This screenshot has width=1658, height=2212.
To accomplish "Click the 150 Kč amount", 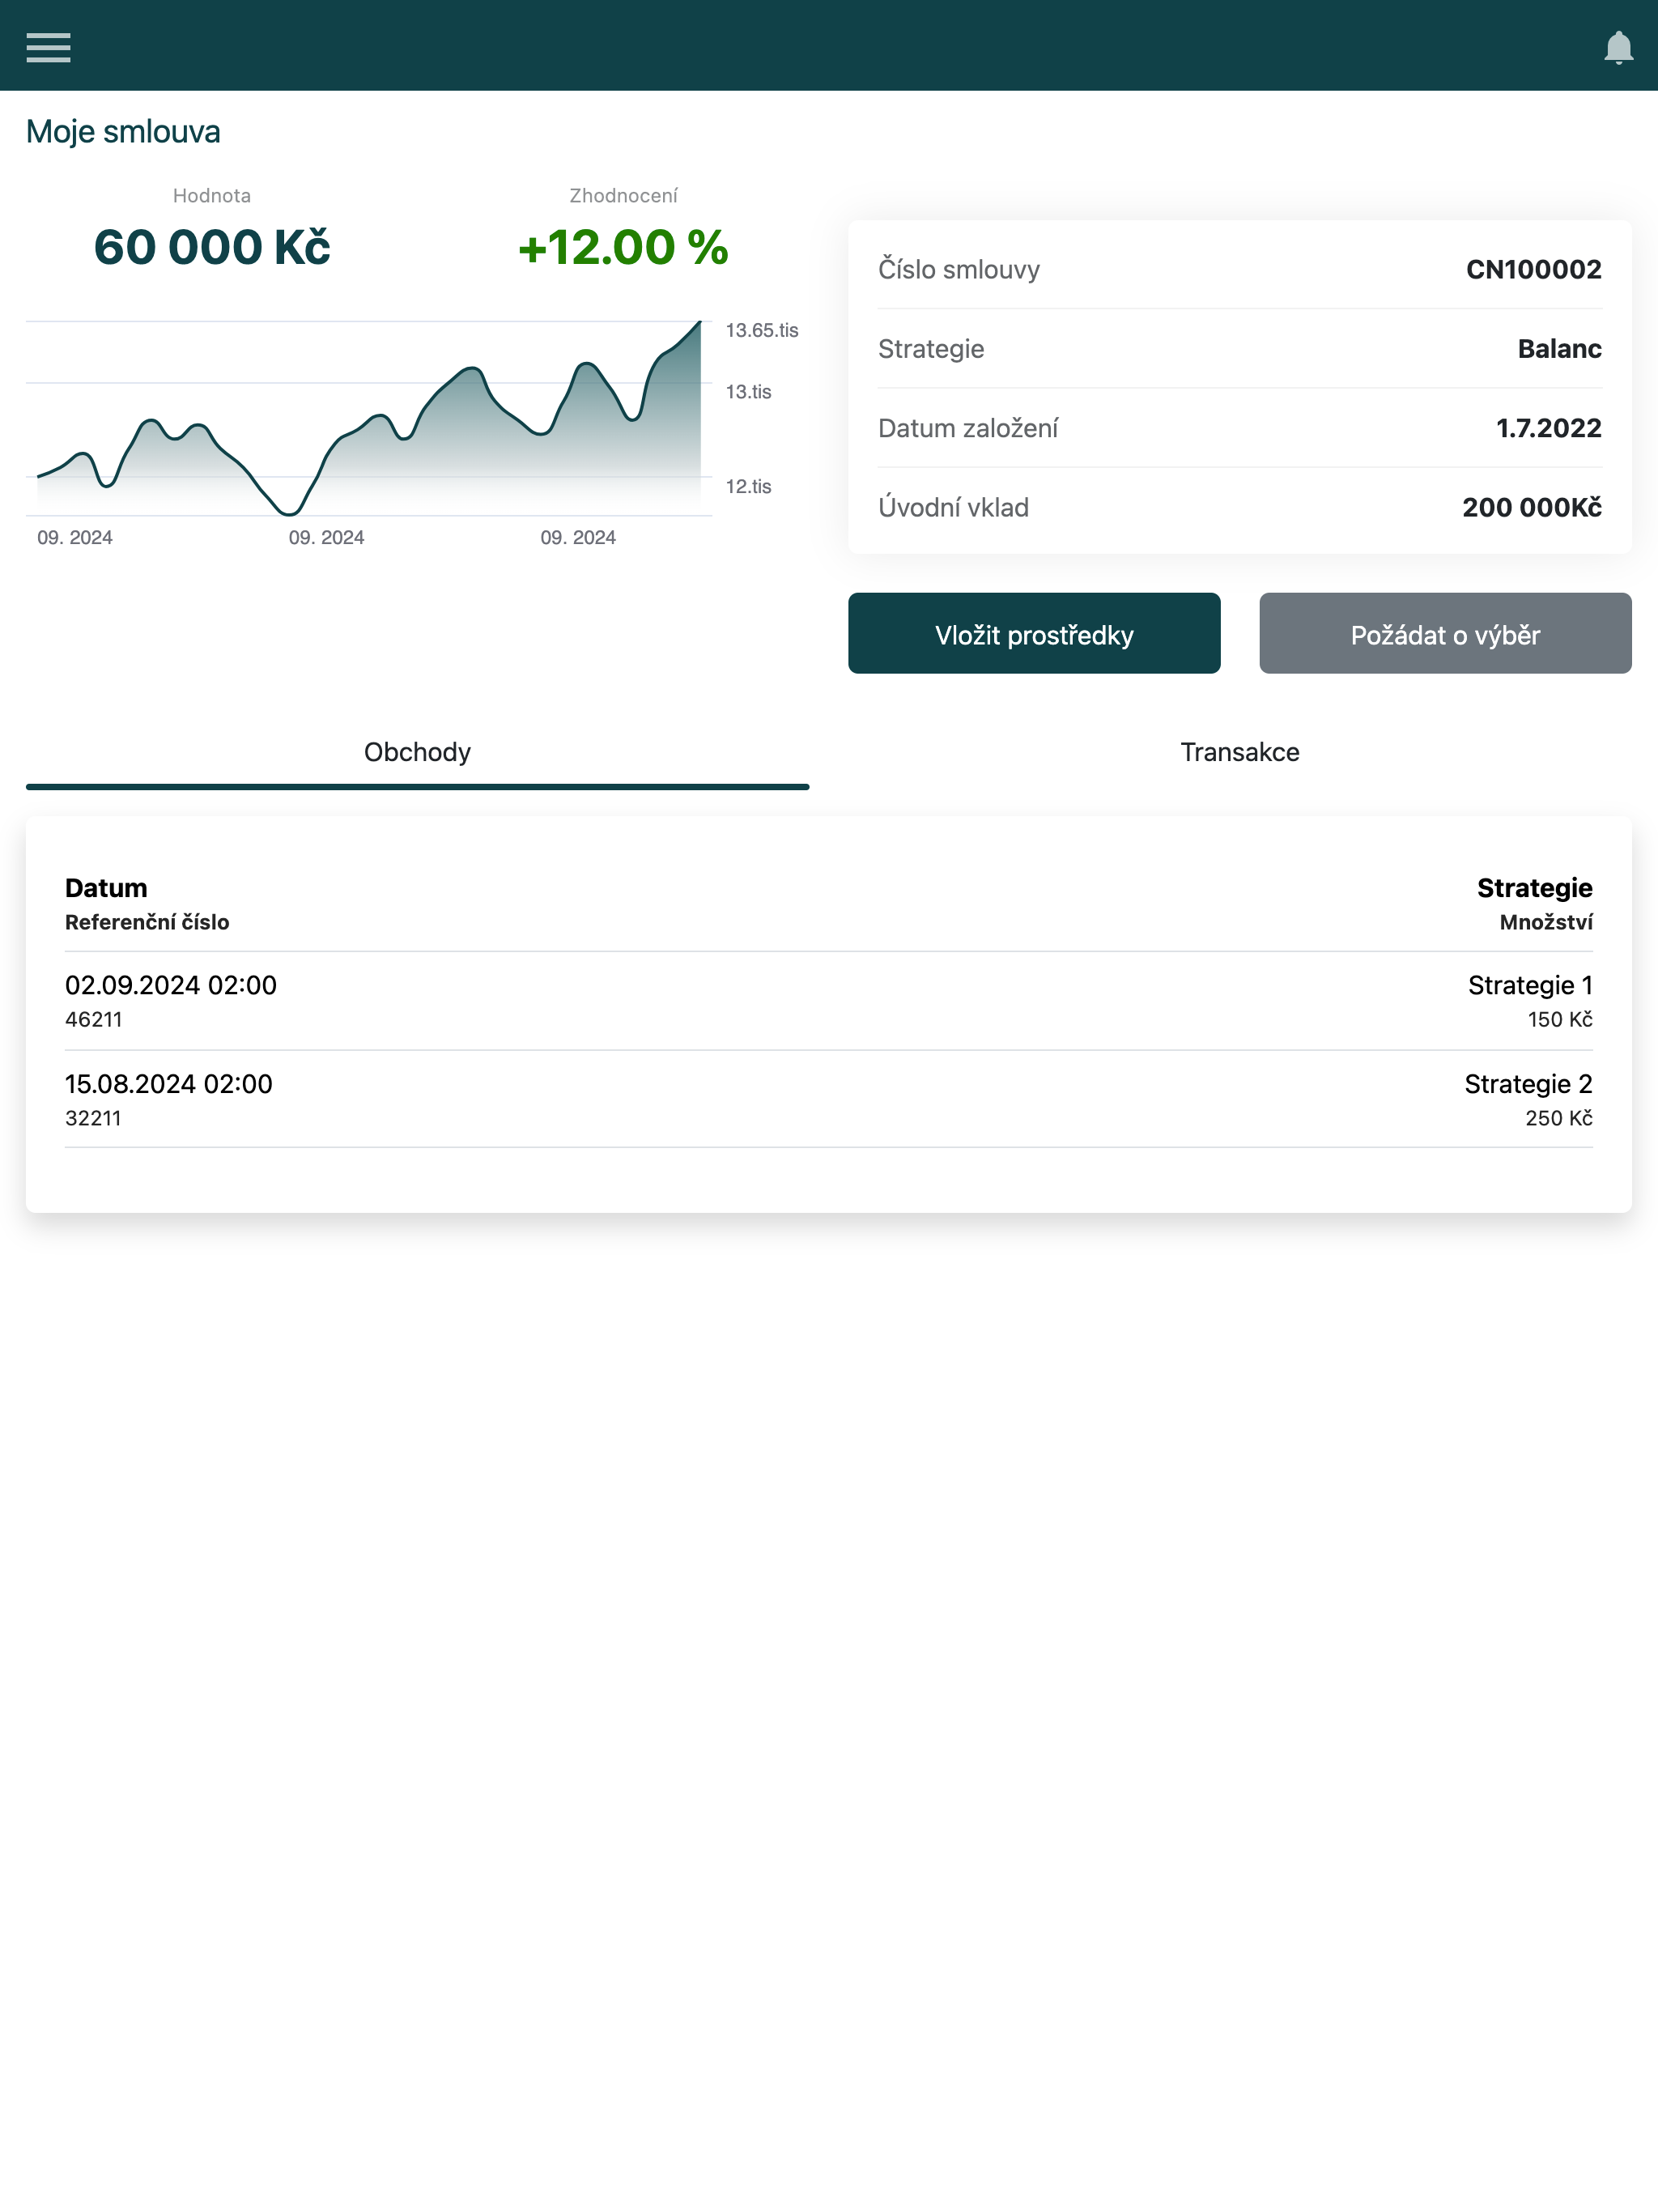I will tap(1560, 1019).
